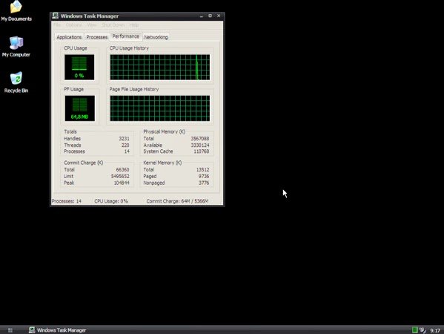Select the My Computer desktop icon

(16, 47)
